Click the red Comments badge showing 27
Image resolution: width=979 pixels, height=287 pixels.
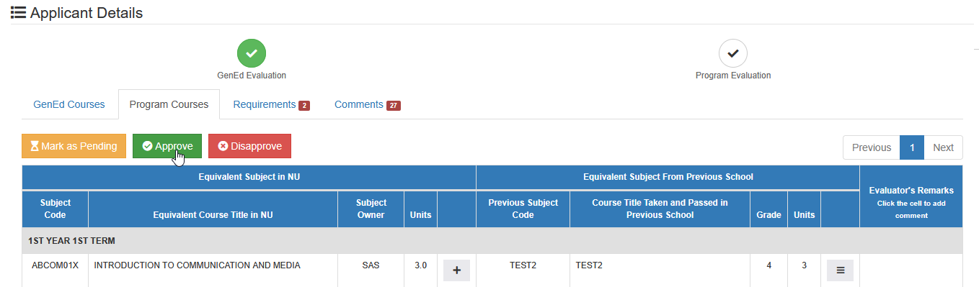[394, 106]
